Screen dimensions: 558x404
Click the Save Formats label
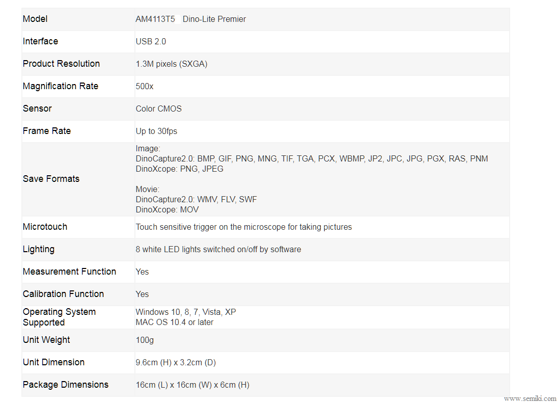[51, 179]
